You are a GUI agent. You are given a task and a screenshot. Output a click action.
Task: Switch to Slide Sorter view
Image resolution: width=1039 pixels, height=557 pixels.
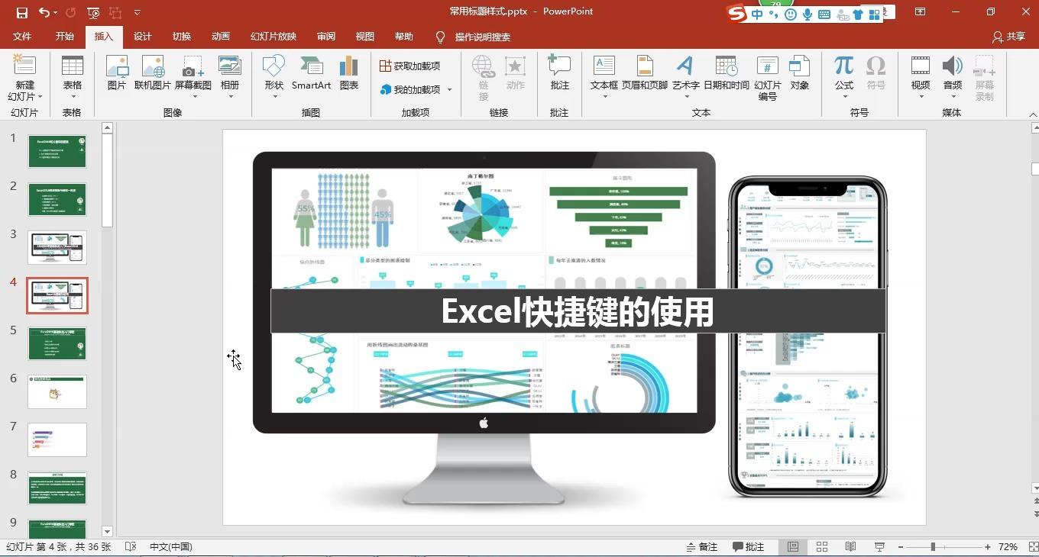pyautogui.click(x=822, y=547)
